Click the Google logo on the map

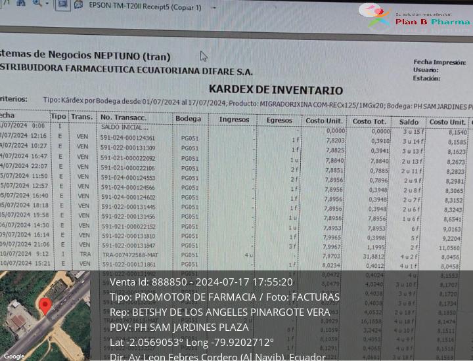(14, 356)
